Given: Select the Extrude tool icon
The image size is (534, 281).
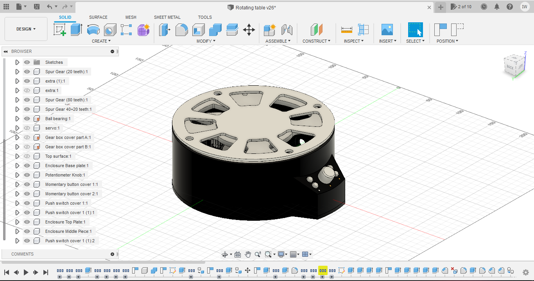Looking at the screenshot, I should 76,30.
